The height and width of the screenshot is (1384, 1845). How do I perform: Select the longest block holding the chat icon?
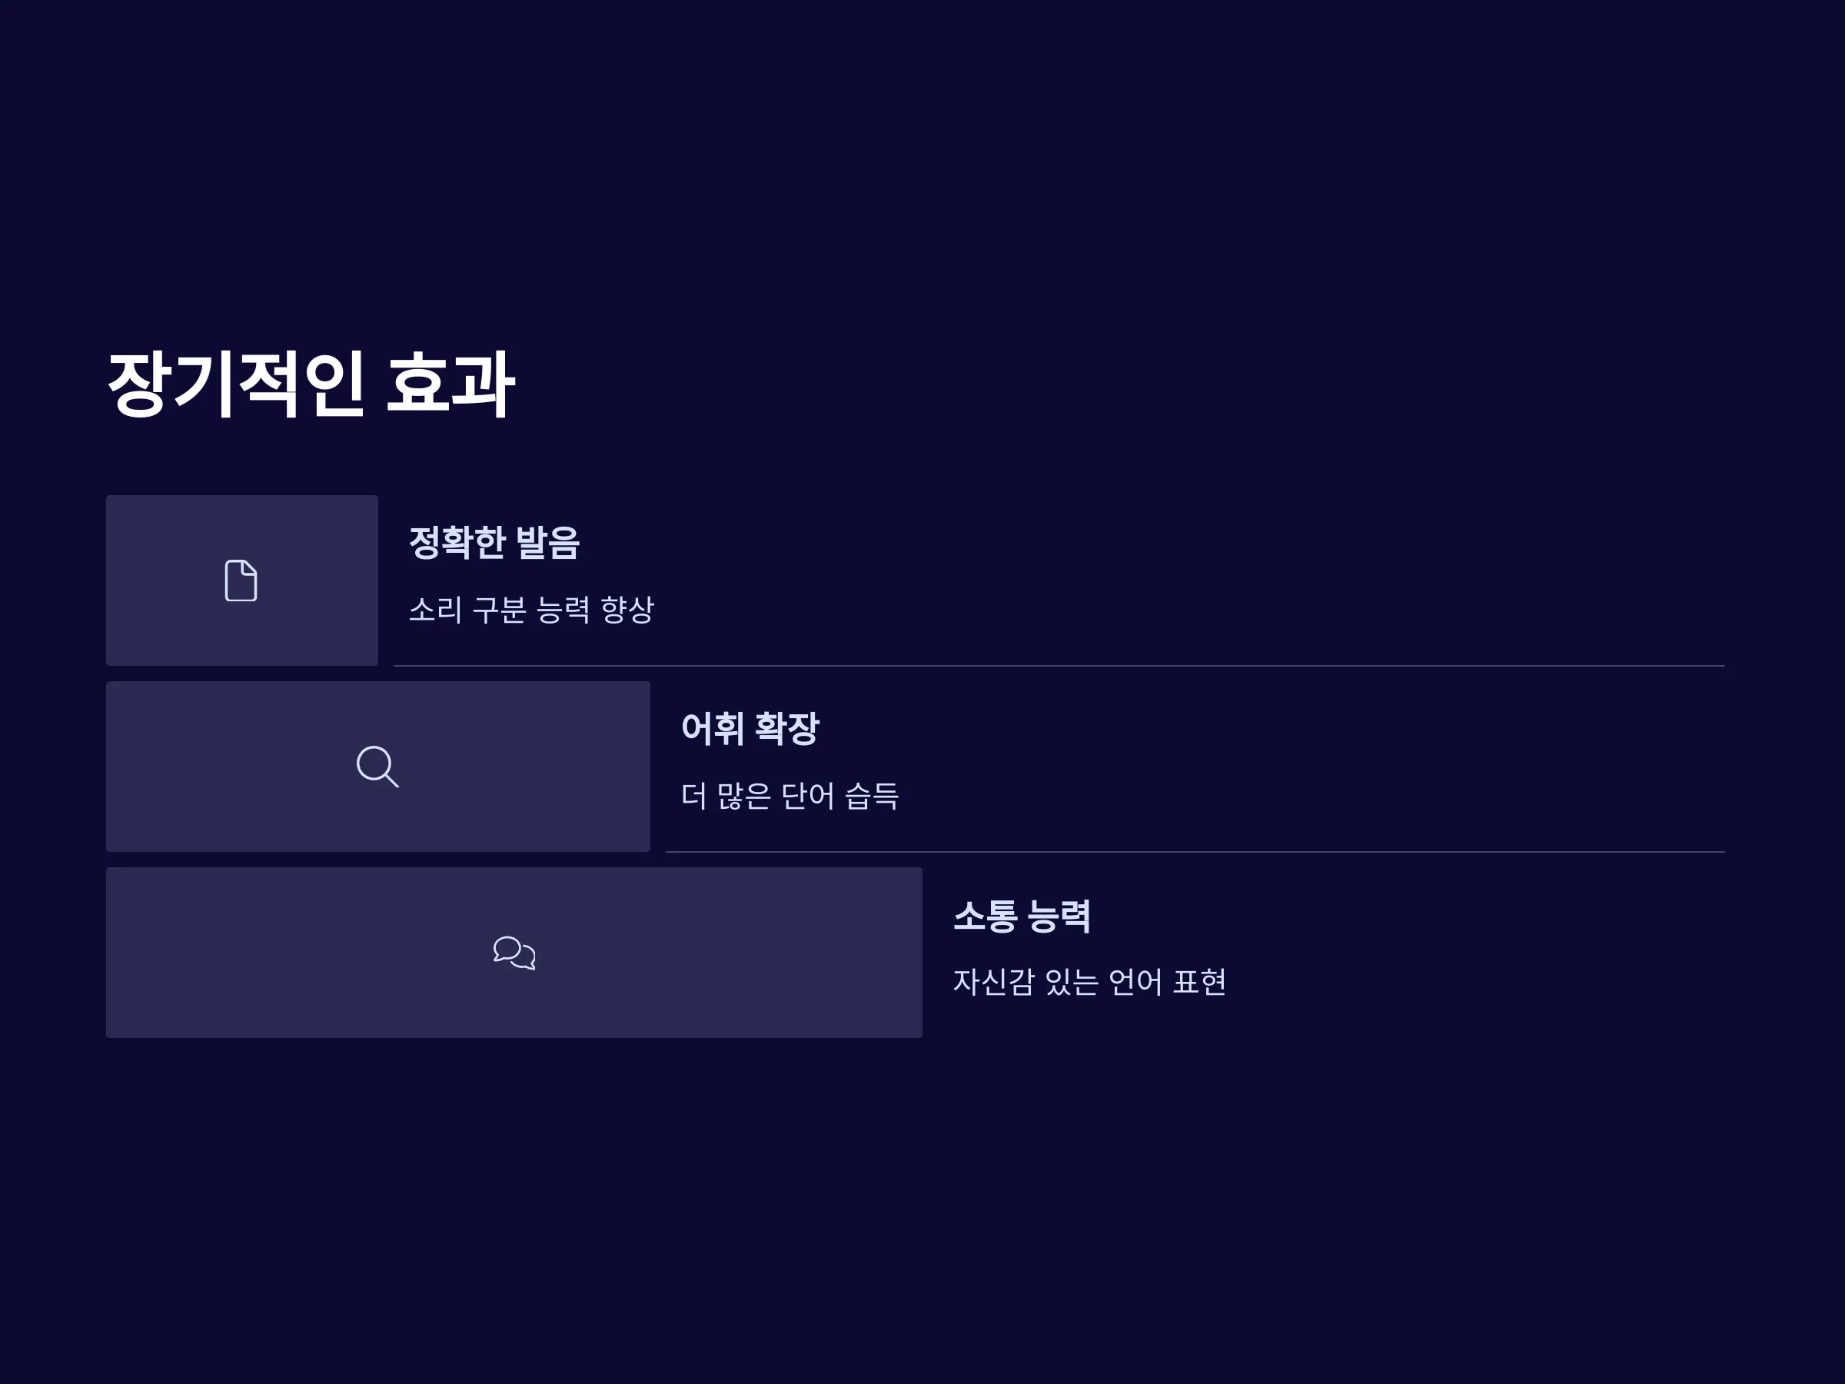(x=514, y=953)
